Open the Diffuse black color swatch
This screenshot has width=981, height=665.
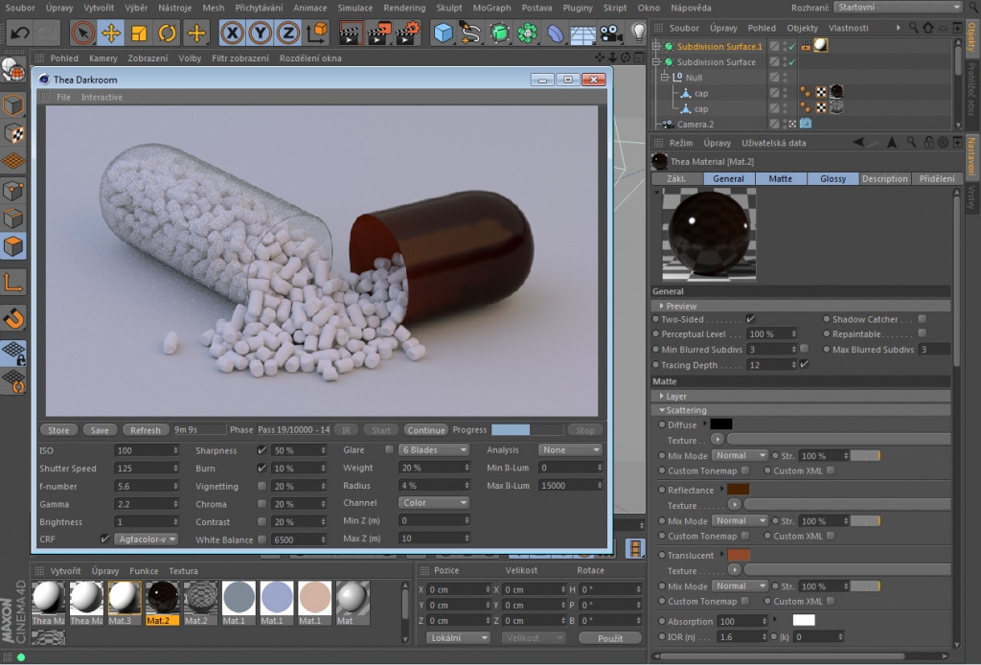(x=720, y=424)
